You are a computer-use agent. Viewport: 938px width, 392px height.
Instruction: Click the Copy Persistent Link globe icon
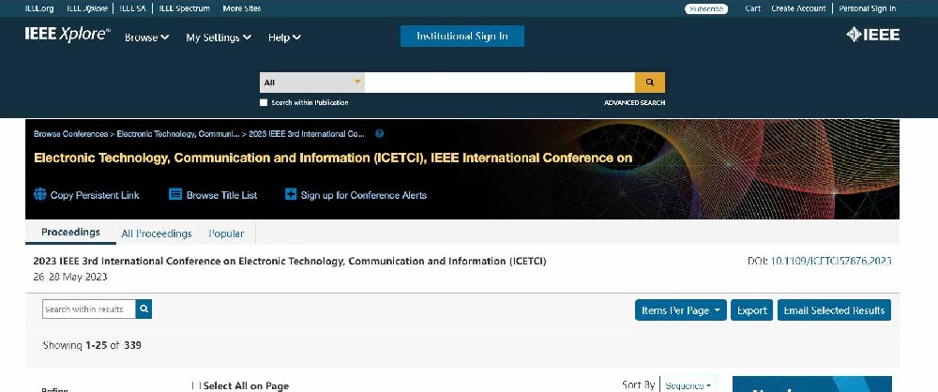[x=40, y=195]
